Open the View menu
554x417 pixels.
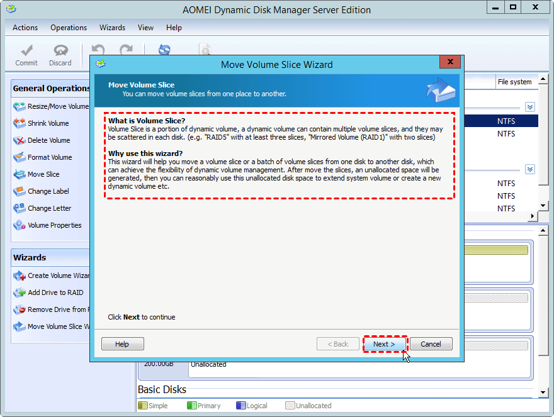point(145,28)
